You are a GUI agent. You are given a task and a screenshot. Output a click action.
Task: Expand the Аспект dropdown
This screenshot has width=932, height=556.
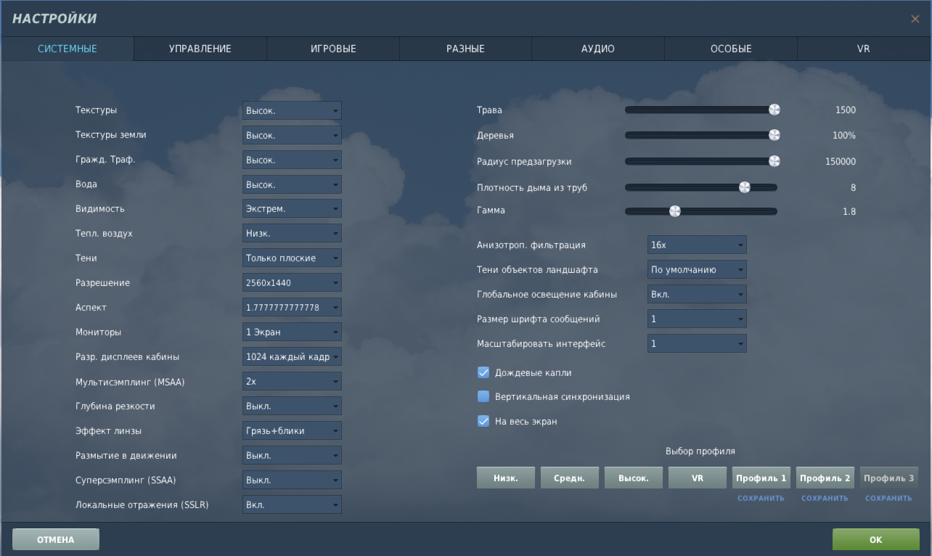pos(292,308)
